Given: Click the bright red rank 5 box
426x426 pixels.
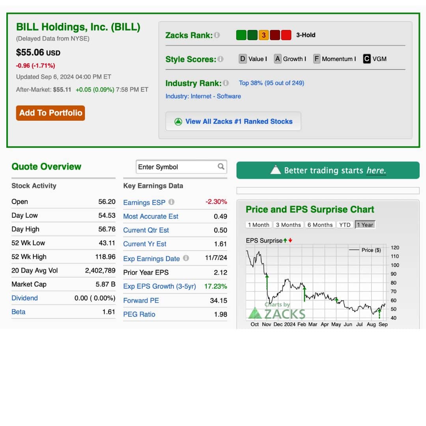Looking at the screenshot, I should click(286, 35).
